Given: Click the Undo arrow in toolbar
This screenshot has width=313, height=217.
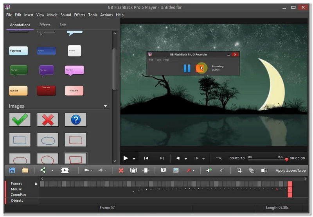Looking at the screenshot, I should (86, 170).
